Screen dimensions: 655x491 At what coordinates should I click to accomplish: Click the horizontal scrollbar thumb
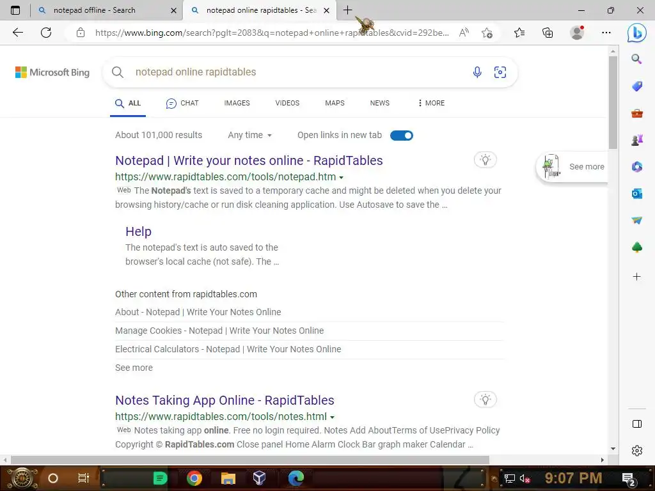(x=250, y=460)
